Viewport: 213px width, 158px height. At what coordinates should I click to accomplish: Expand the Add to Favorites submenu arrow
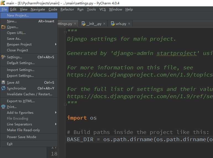click(x=56, y=112)
